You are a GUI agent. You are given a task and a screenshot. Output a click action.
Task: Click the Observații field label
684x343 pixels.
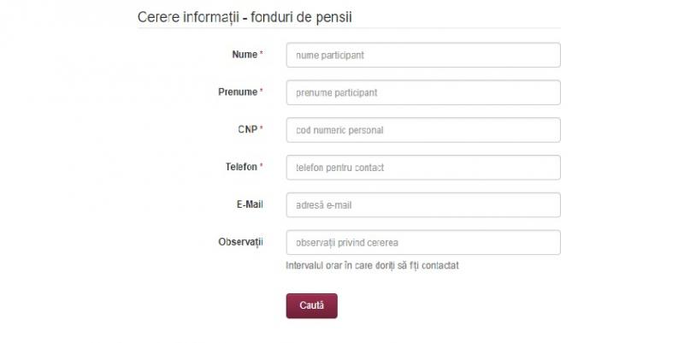tap(240, 242)
